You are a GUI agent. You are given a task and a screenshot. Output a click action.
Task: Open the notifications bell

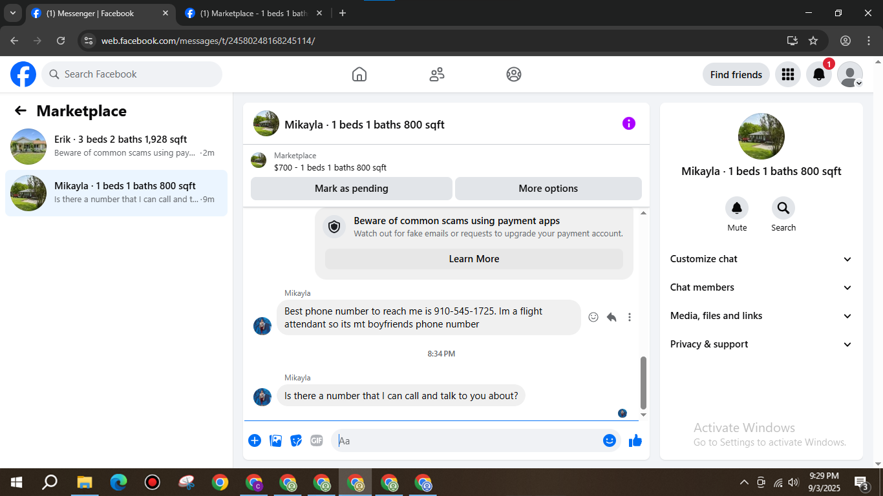[x=819, y=74]
